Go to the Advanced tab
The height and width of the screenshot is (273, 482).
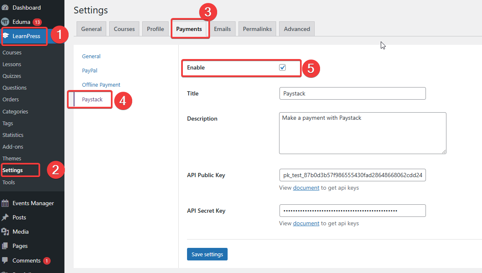coord(297,29)
